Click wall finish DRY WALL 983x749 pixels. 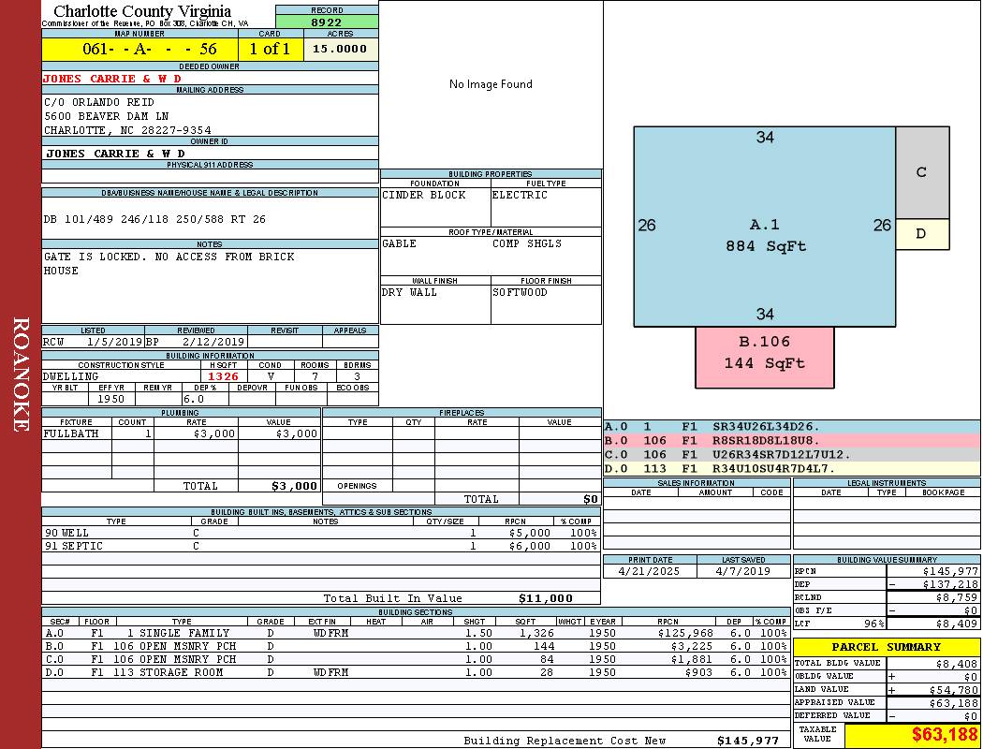409,293
